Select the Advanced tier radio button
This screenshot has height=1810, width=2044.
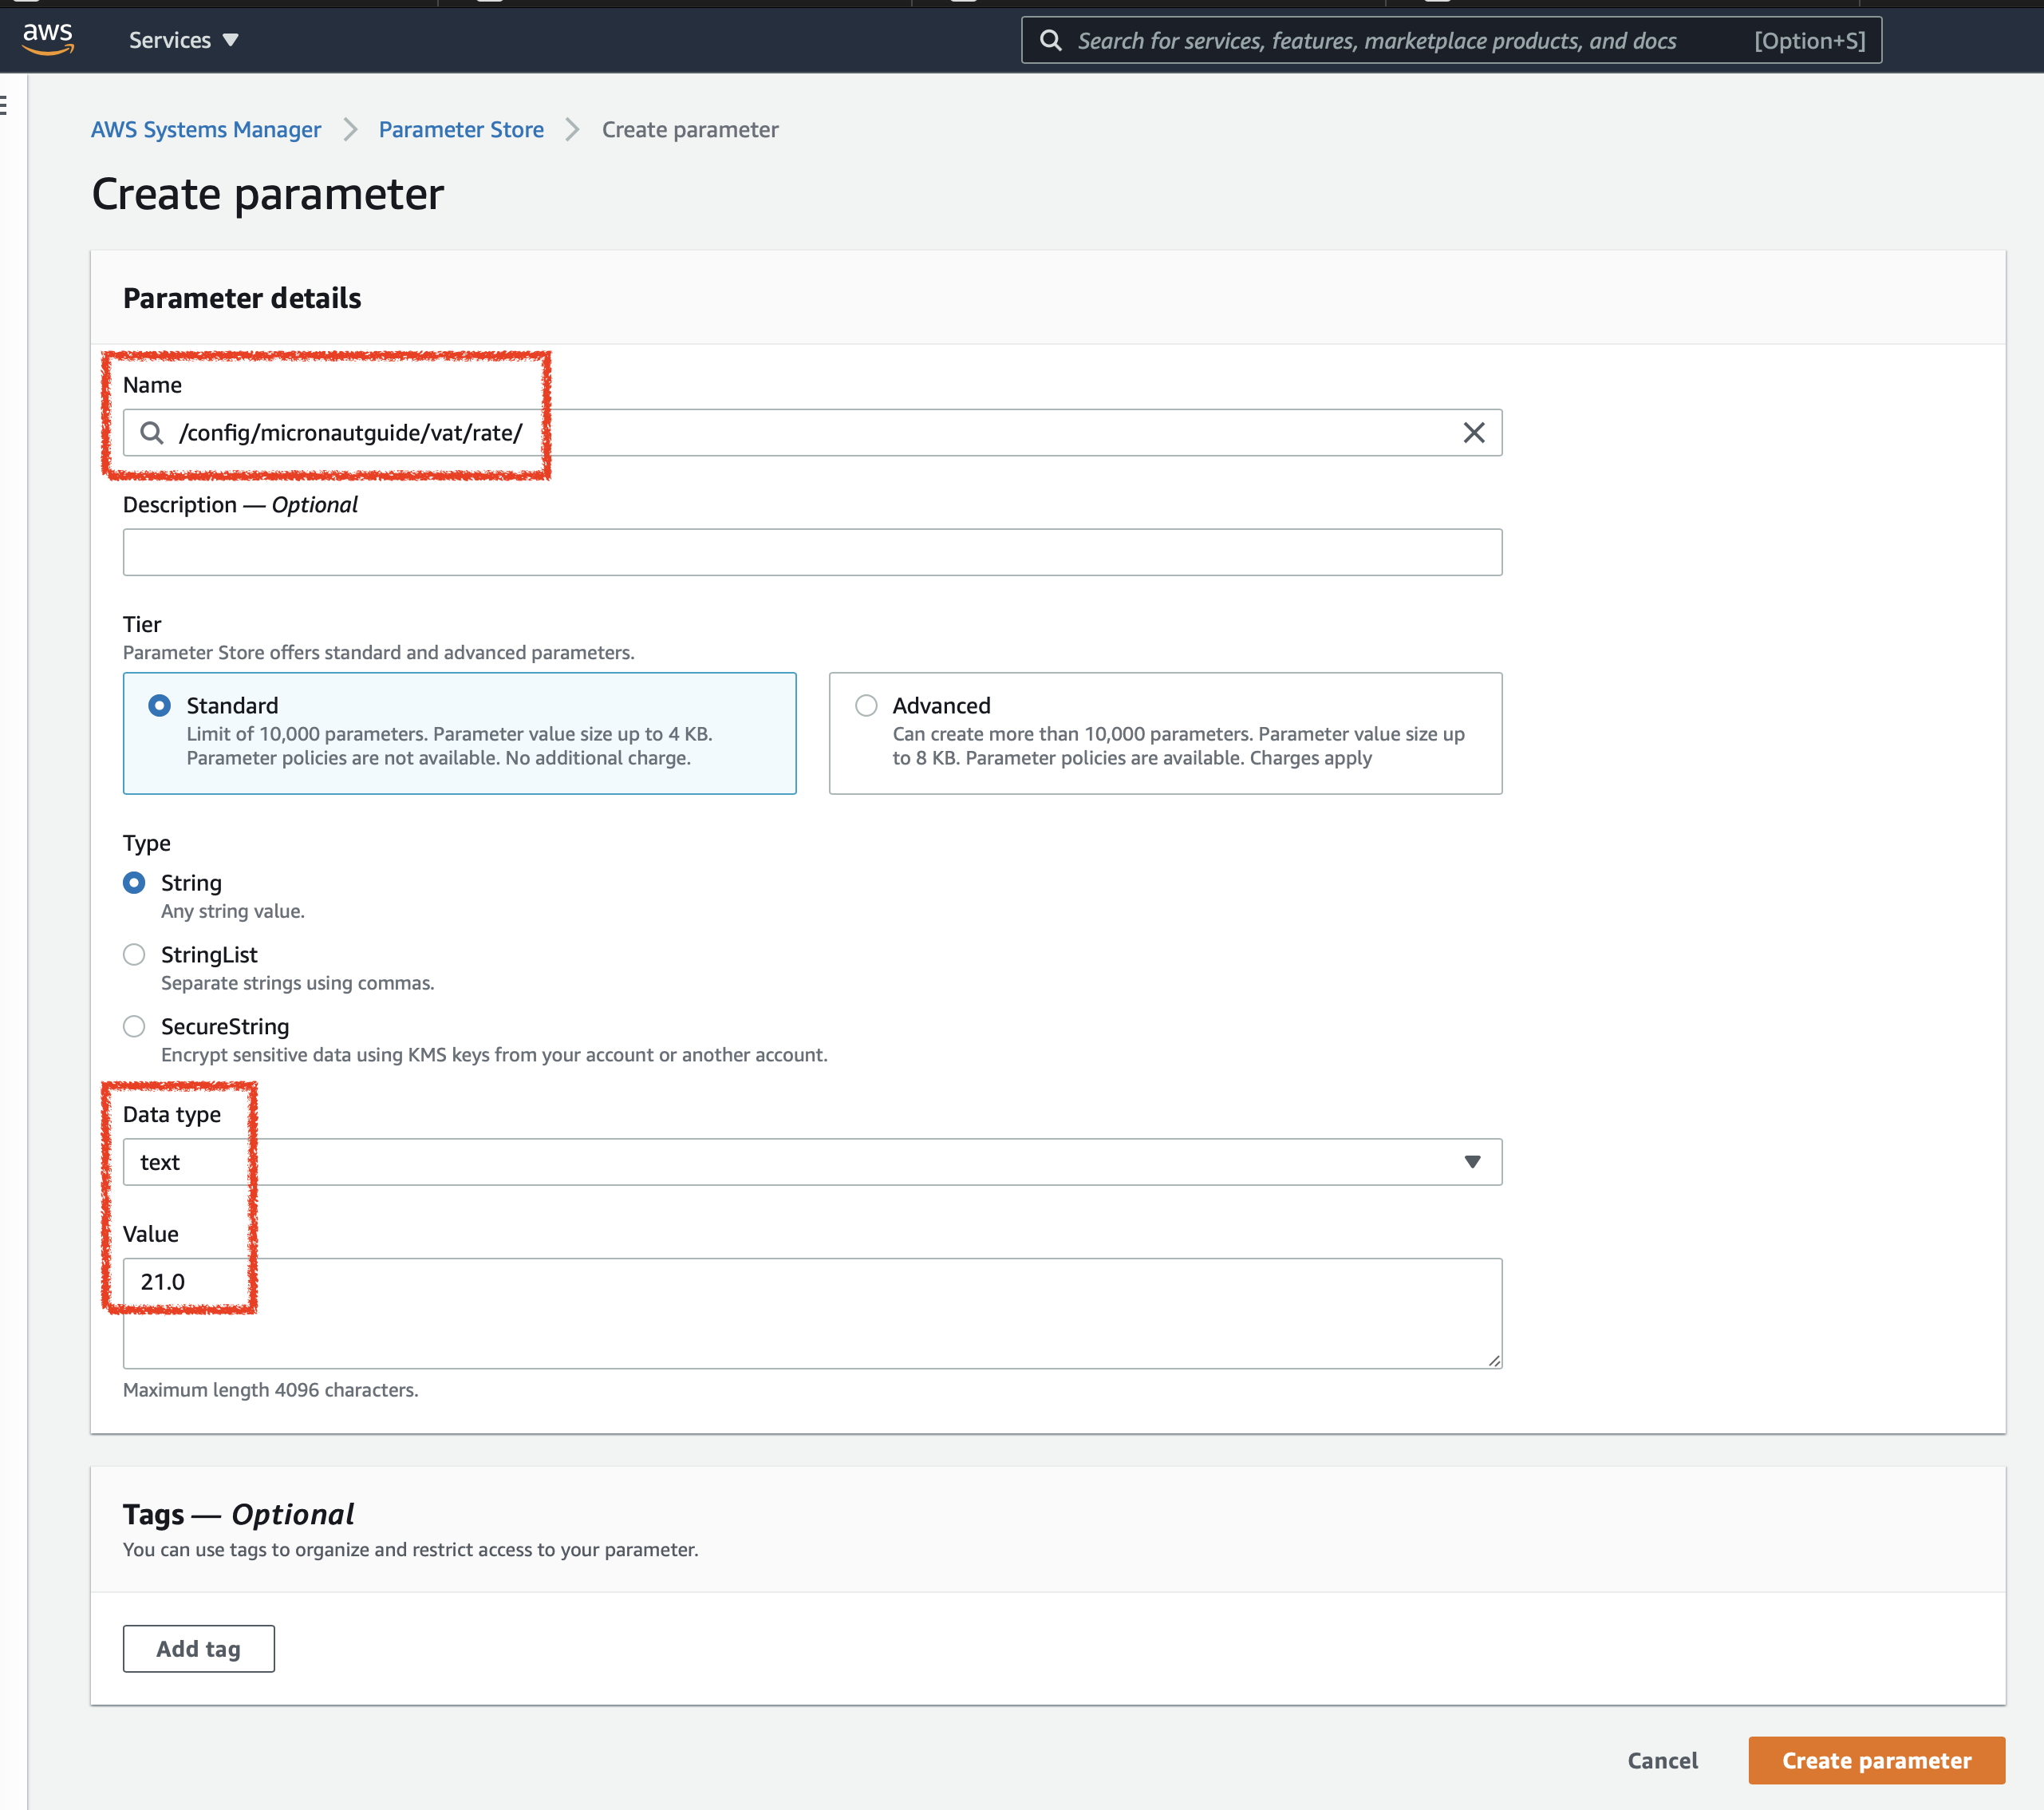(x=865, y=704)
